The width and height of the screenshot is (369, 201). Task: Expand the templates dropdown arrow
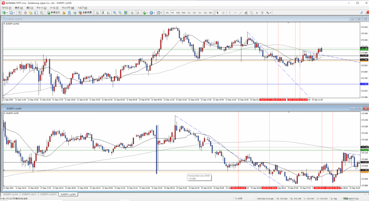(161, 13)
